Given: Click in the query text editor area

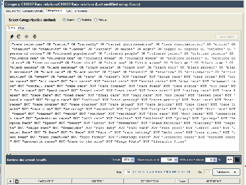Looking at the screenshot, I should click(x=124, y=96).
